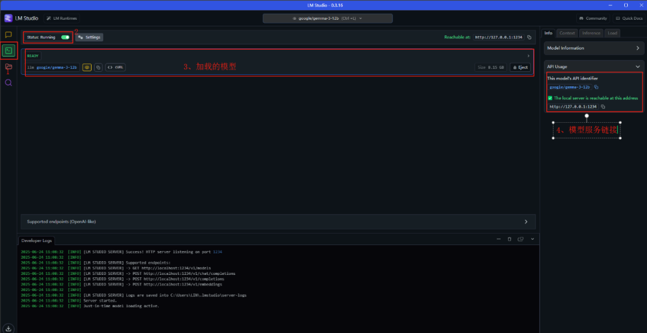This screenshot has height=333, width=647.
Task: Click the GET /v1/models log line
Action: pyautogui.click(x=116, y=268)
